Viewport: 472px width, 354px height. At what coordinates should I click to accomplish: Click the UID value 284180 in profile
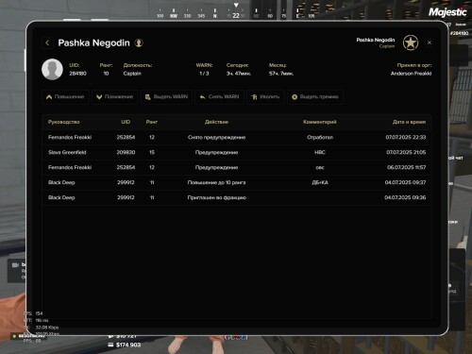tap(77, 74)
